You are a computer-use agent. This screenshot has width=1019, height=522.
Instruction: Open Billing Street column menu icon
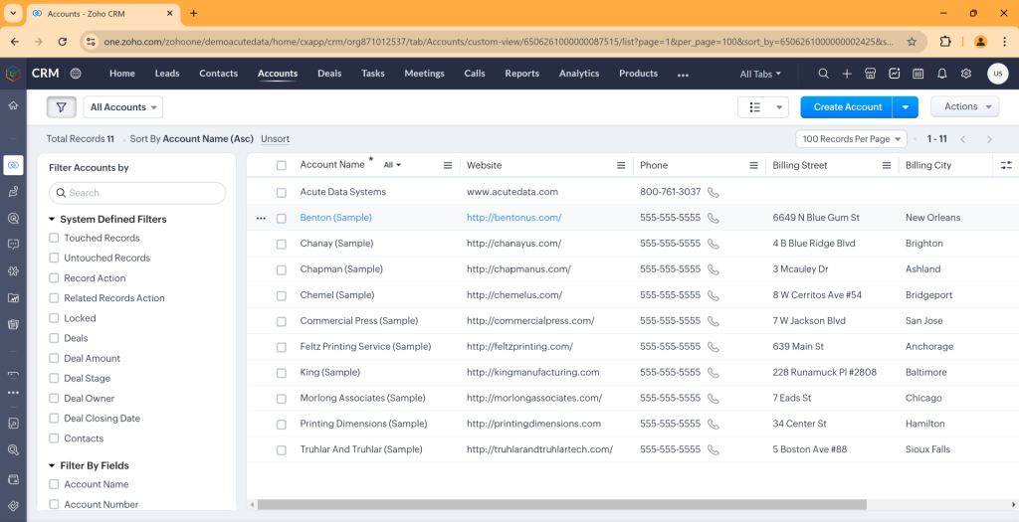point(887,166)
